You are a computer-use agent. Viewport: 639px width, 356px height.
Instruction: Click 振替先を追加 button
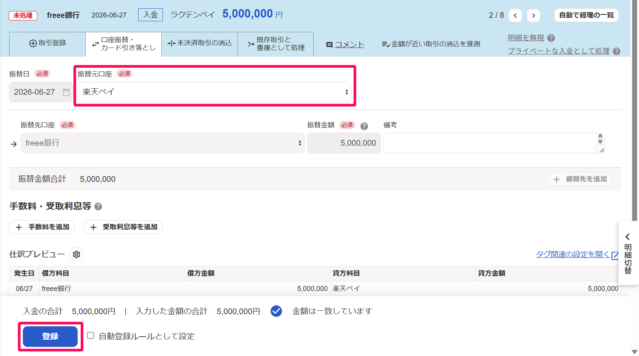point(580,179)
